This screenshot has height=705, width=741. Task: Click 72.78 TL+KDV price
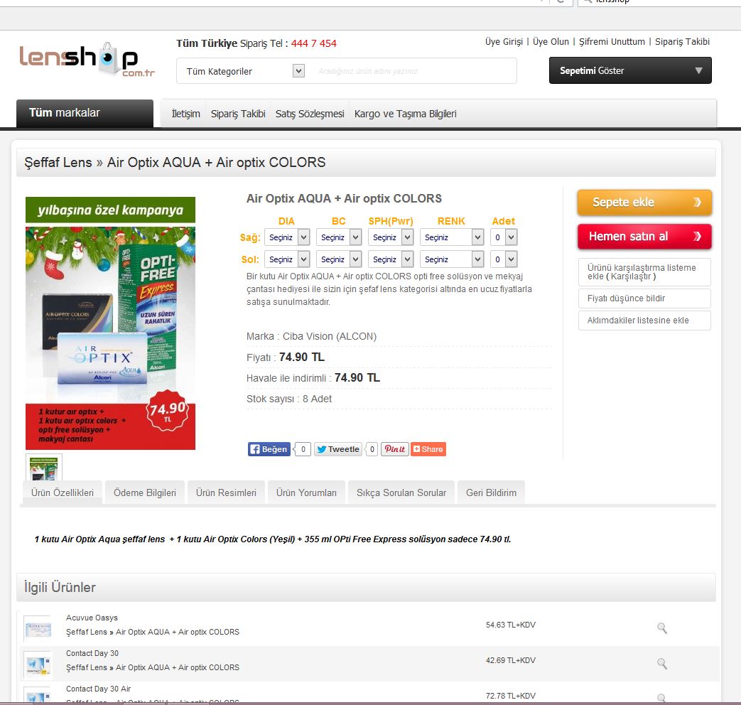pyautogui.click(x=510, y=696)
